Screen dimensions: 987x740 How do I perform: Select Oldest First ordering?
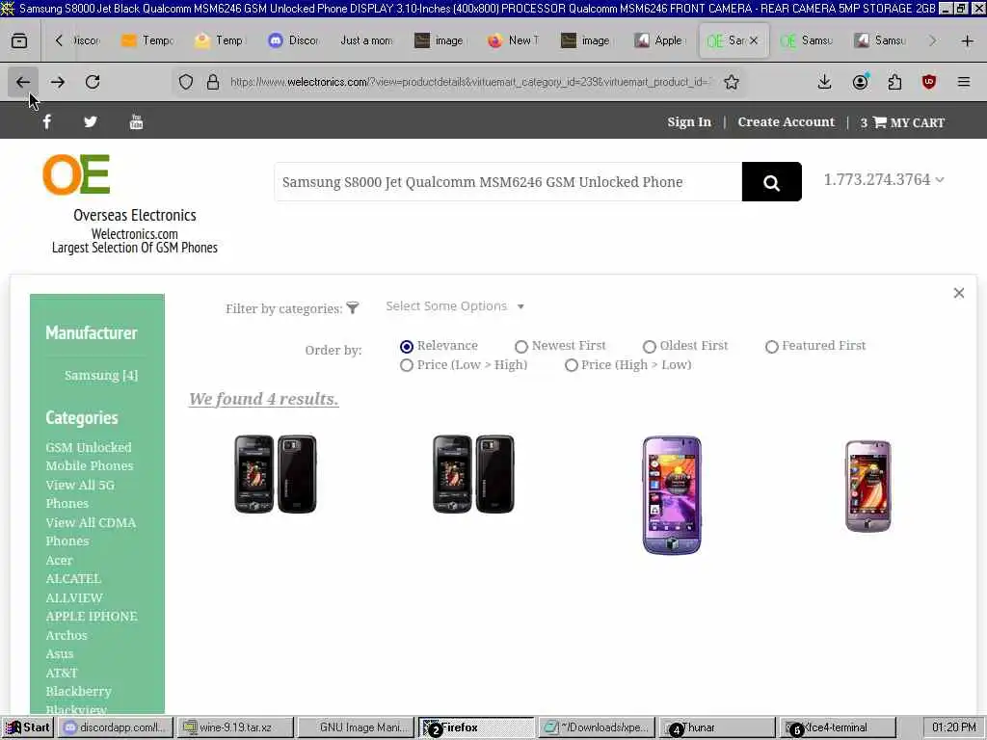(x=649, y=347)
